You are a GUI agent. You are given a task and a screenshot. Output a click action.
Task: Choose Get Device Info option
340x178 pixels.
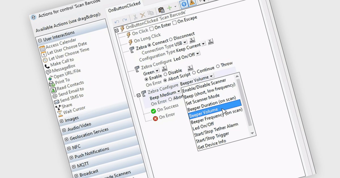click(x=212, y=144)
